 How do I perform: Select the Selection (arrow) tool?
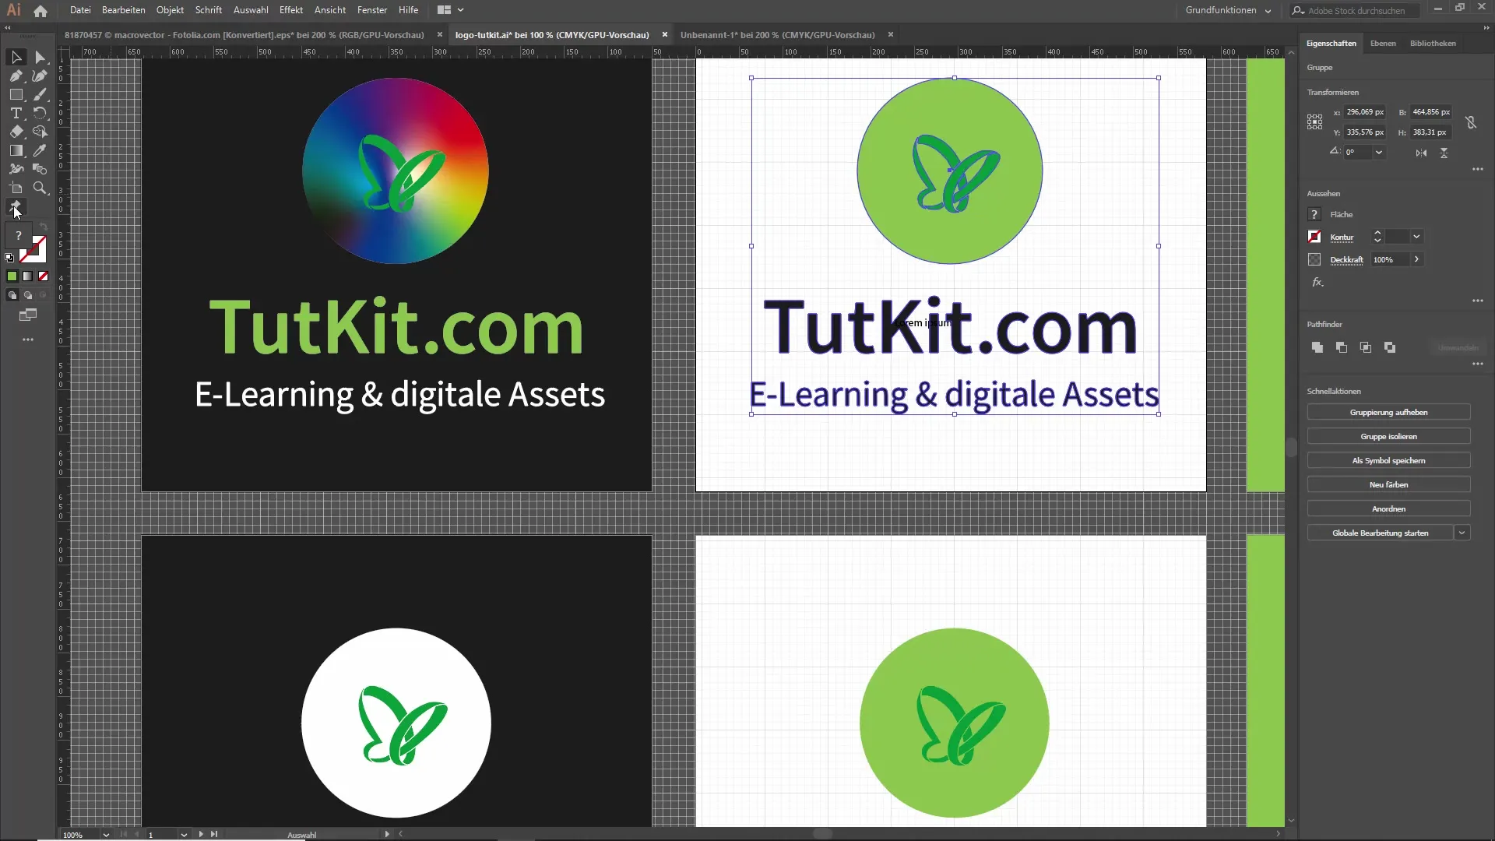[16, 57]
